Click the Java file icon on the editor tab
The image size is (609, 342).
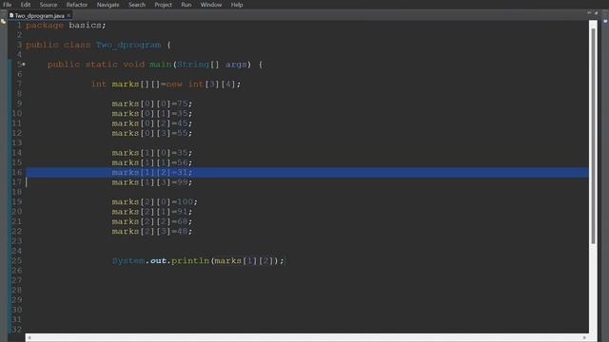(11, 15)
